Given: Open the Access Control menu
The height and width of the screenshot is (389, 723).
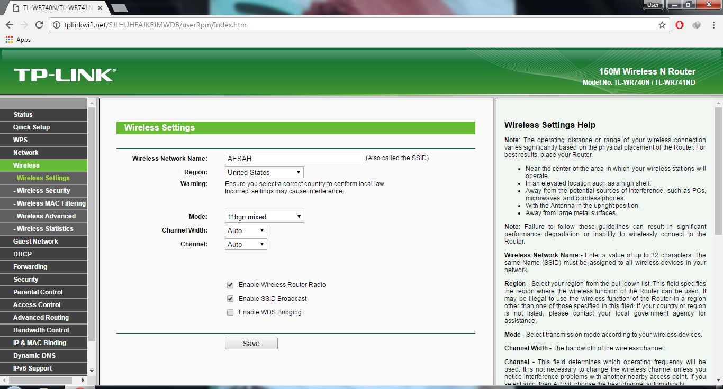Looking at the screenshot, I should (x=43, y=305).
